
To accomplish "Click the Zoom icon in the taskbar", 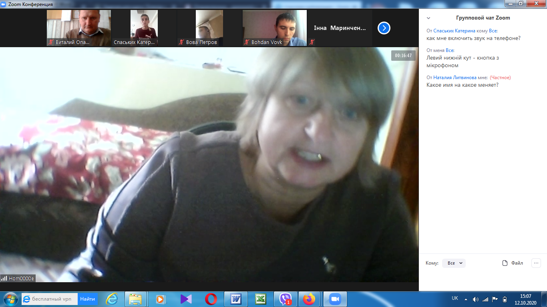I will click(x=334, y=299).
